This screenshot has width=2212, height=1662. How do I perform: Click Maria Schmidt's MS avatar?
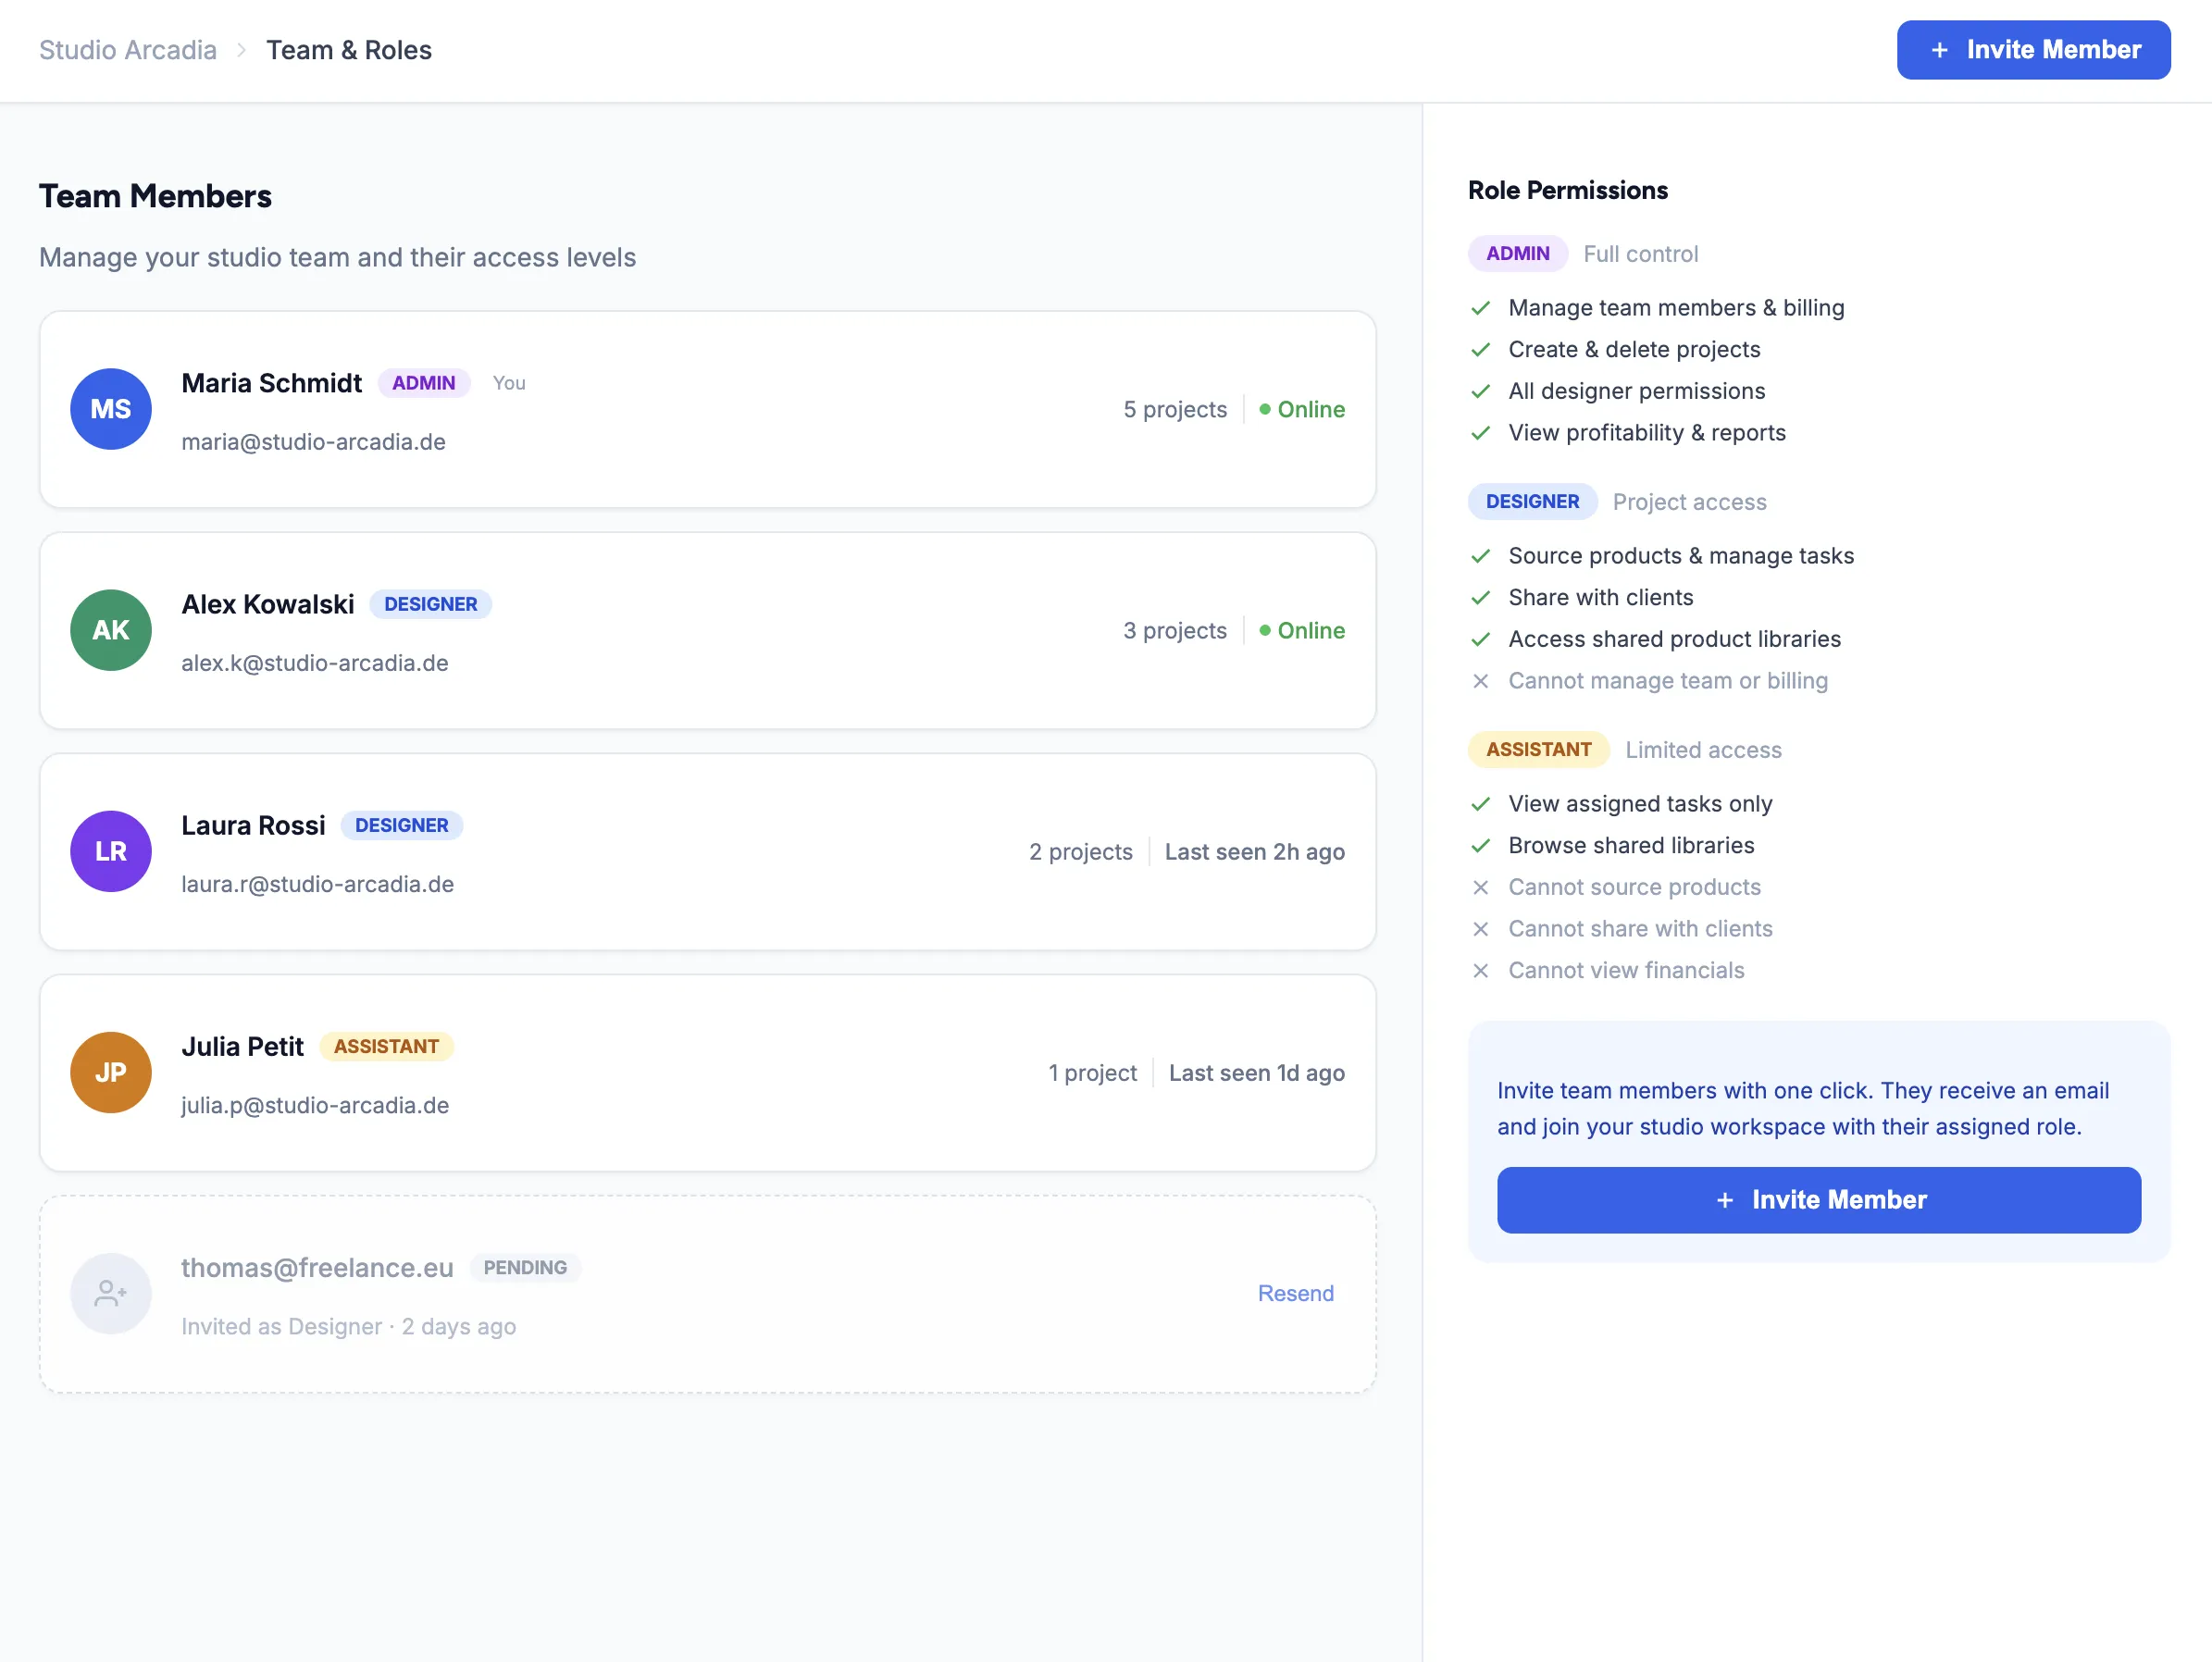111,409
